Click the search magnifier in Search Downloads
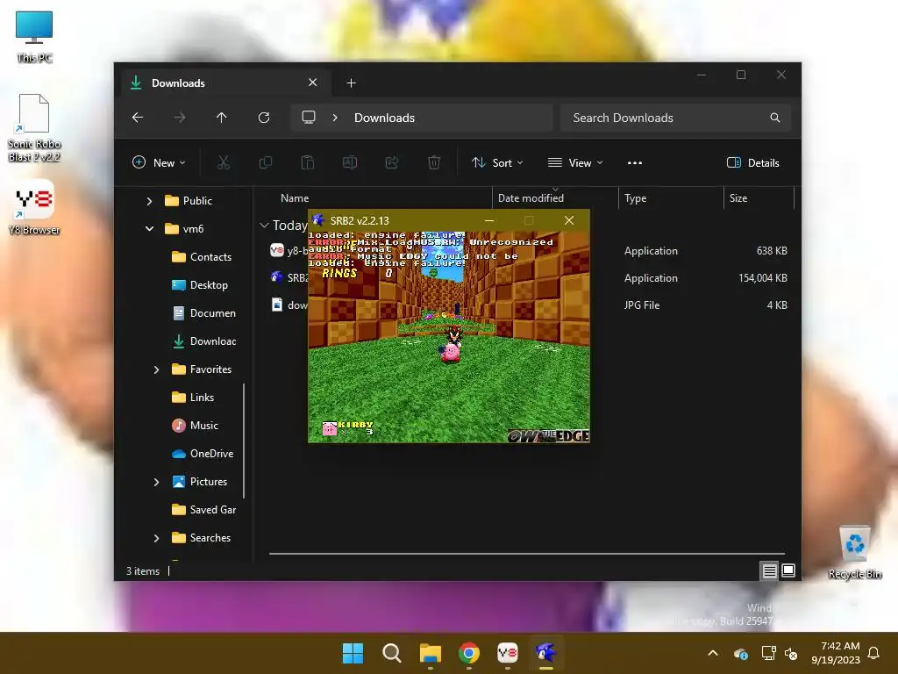The height and width of the screenshot is (674, 898). point(775,118)
